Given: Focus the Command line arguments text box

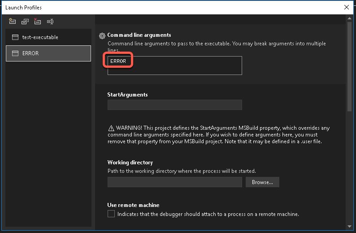Looking at the screenshot, I should [x=174, y=66].
